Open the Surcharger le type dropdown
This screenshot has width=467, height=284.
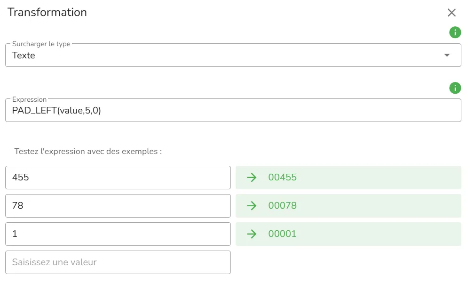click(233, 55)
